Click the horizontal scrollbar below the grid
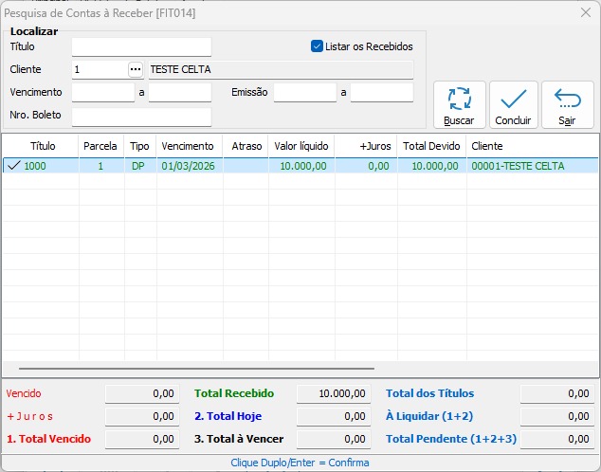 [196, 368]
